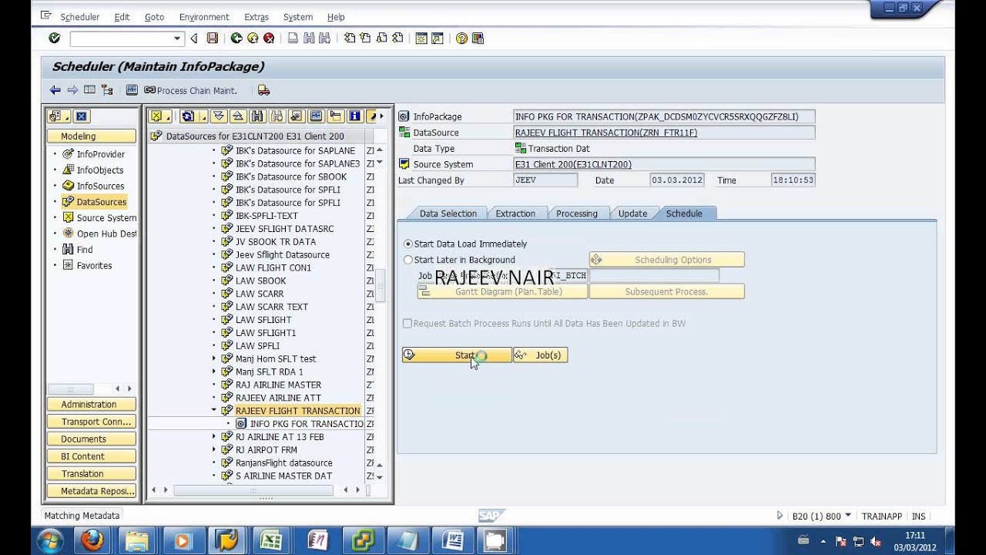Click the InfoPackage name field

(664, 117)
